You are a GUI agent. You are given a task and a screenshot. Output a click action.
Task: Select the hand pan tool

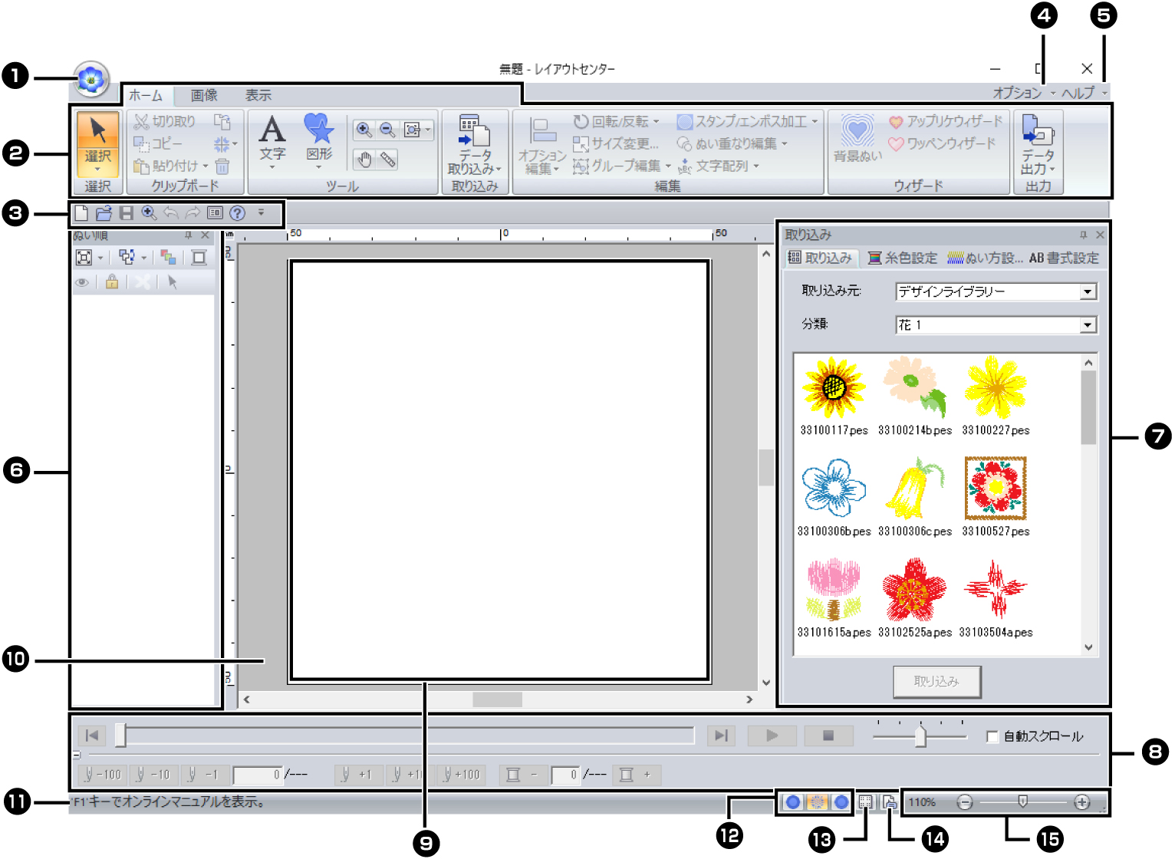click(x=365, y=160)
